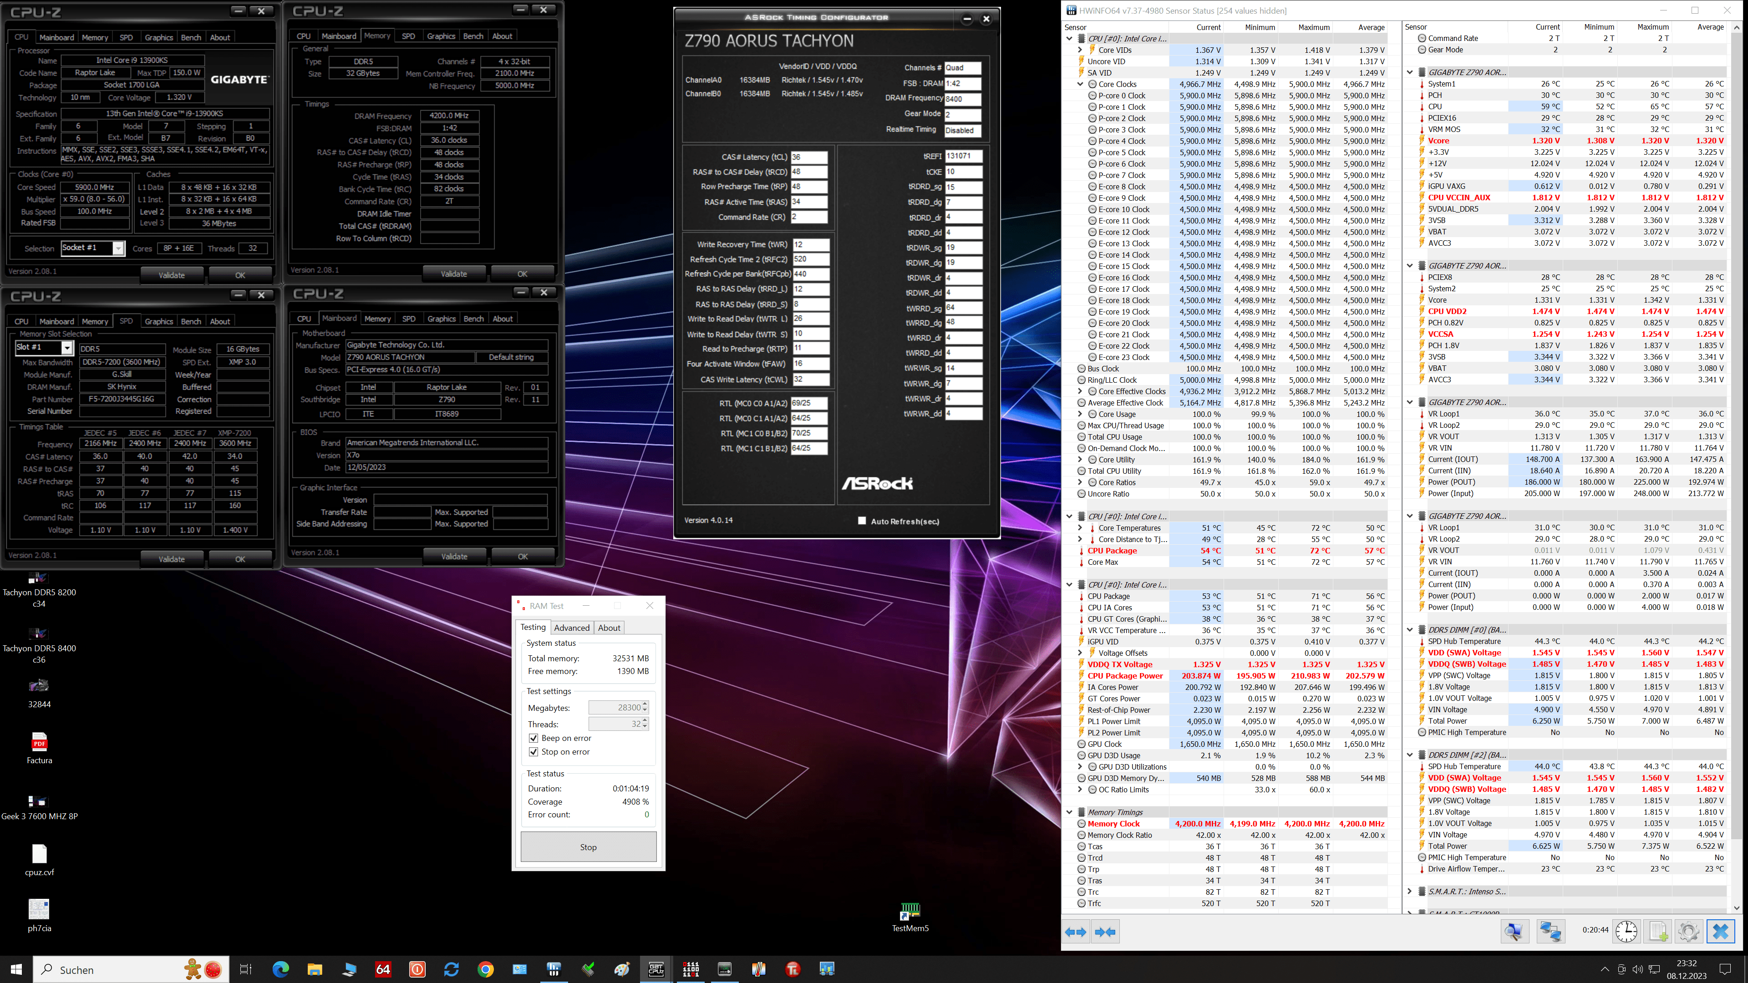Image resolution: width=1748 pixels, height=983 pixels.
Task: Click HWiNFO magnifier monitor icon button
Action: click(1514, 932)
